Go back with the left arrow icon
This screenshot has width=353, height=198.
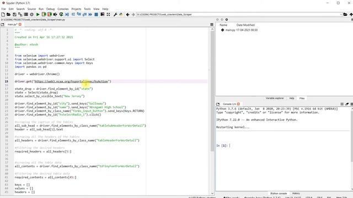click(x=127, y=14)
